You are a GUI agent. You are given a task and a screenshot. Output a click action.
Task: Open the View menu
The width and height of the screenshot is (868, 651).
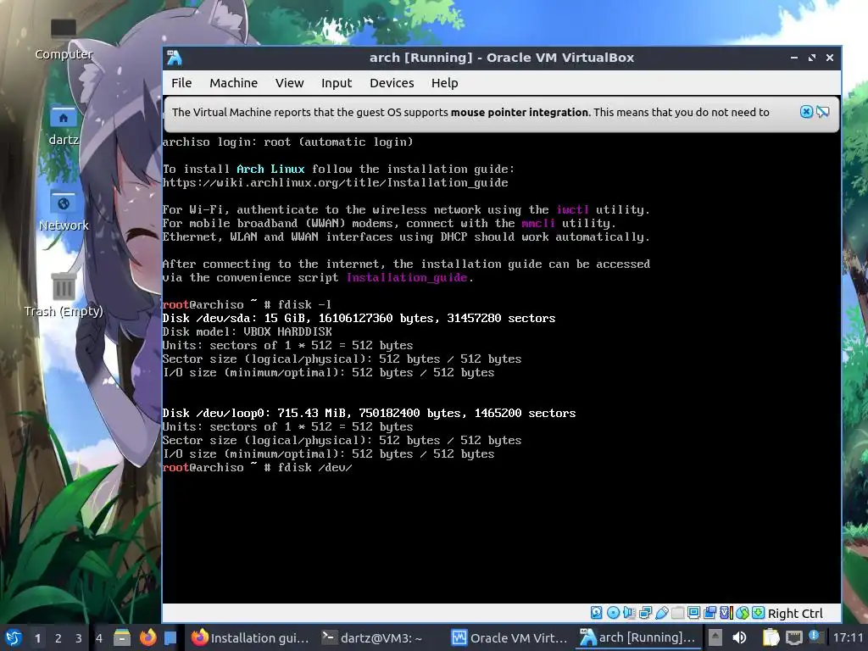(x=290, y=83)
